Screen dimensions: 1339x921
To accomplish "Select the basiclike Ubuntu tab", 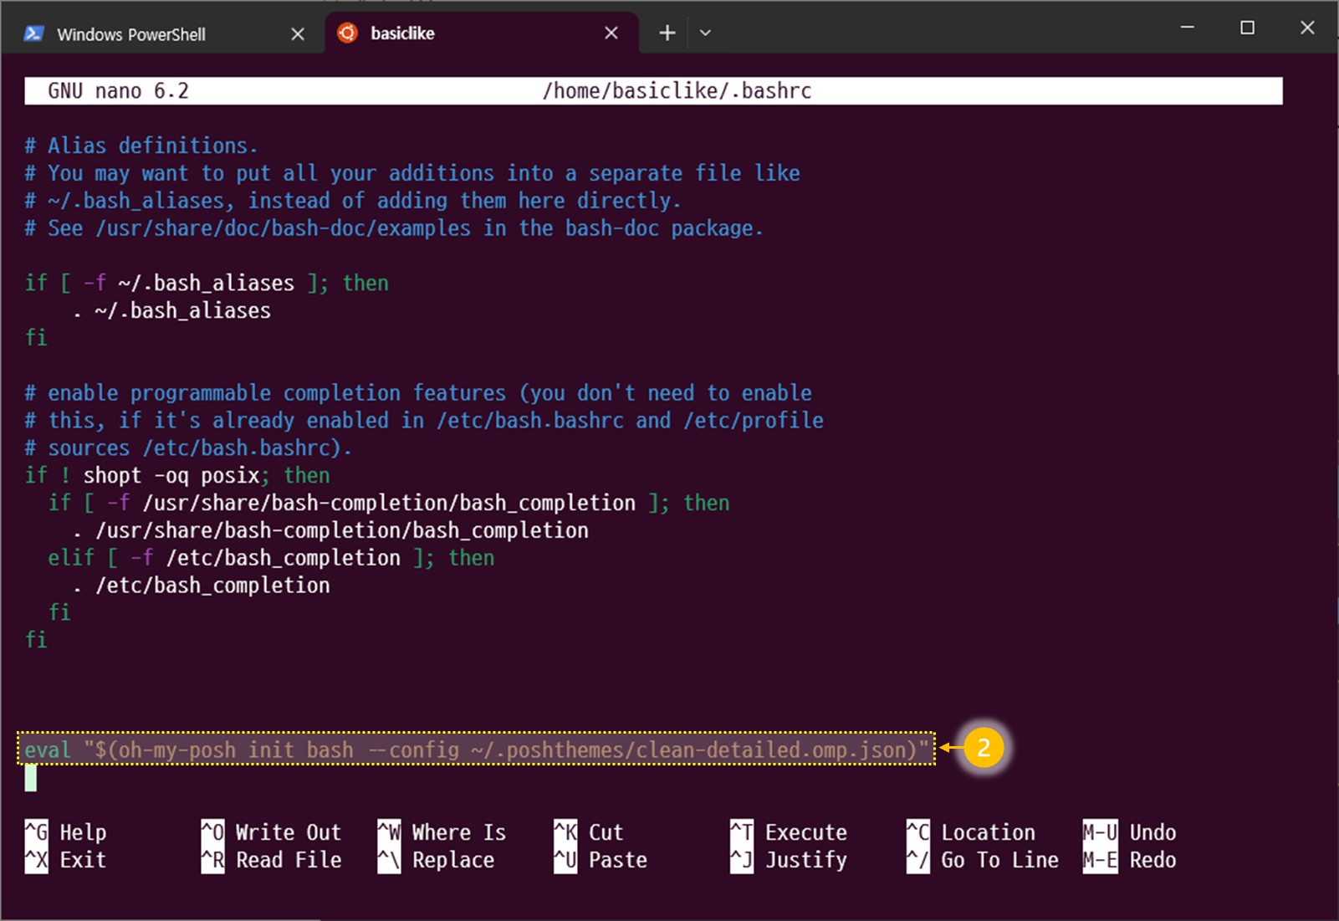I will coord(482,33).
